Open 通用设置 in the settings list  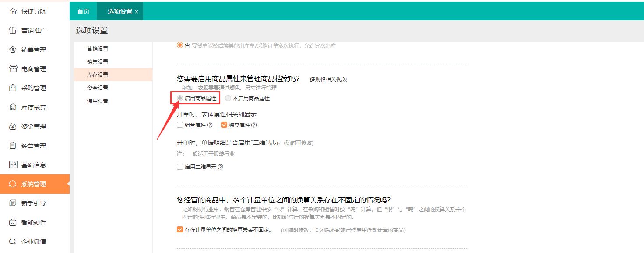(x=98, y=101)
